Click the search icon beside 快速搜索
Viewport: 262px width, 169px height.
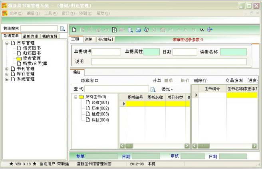click(x=62, y=29)
